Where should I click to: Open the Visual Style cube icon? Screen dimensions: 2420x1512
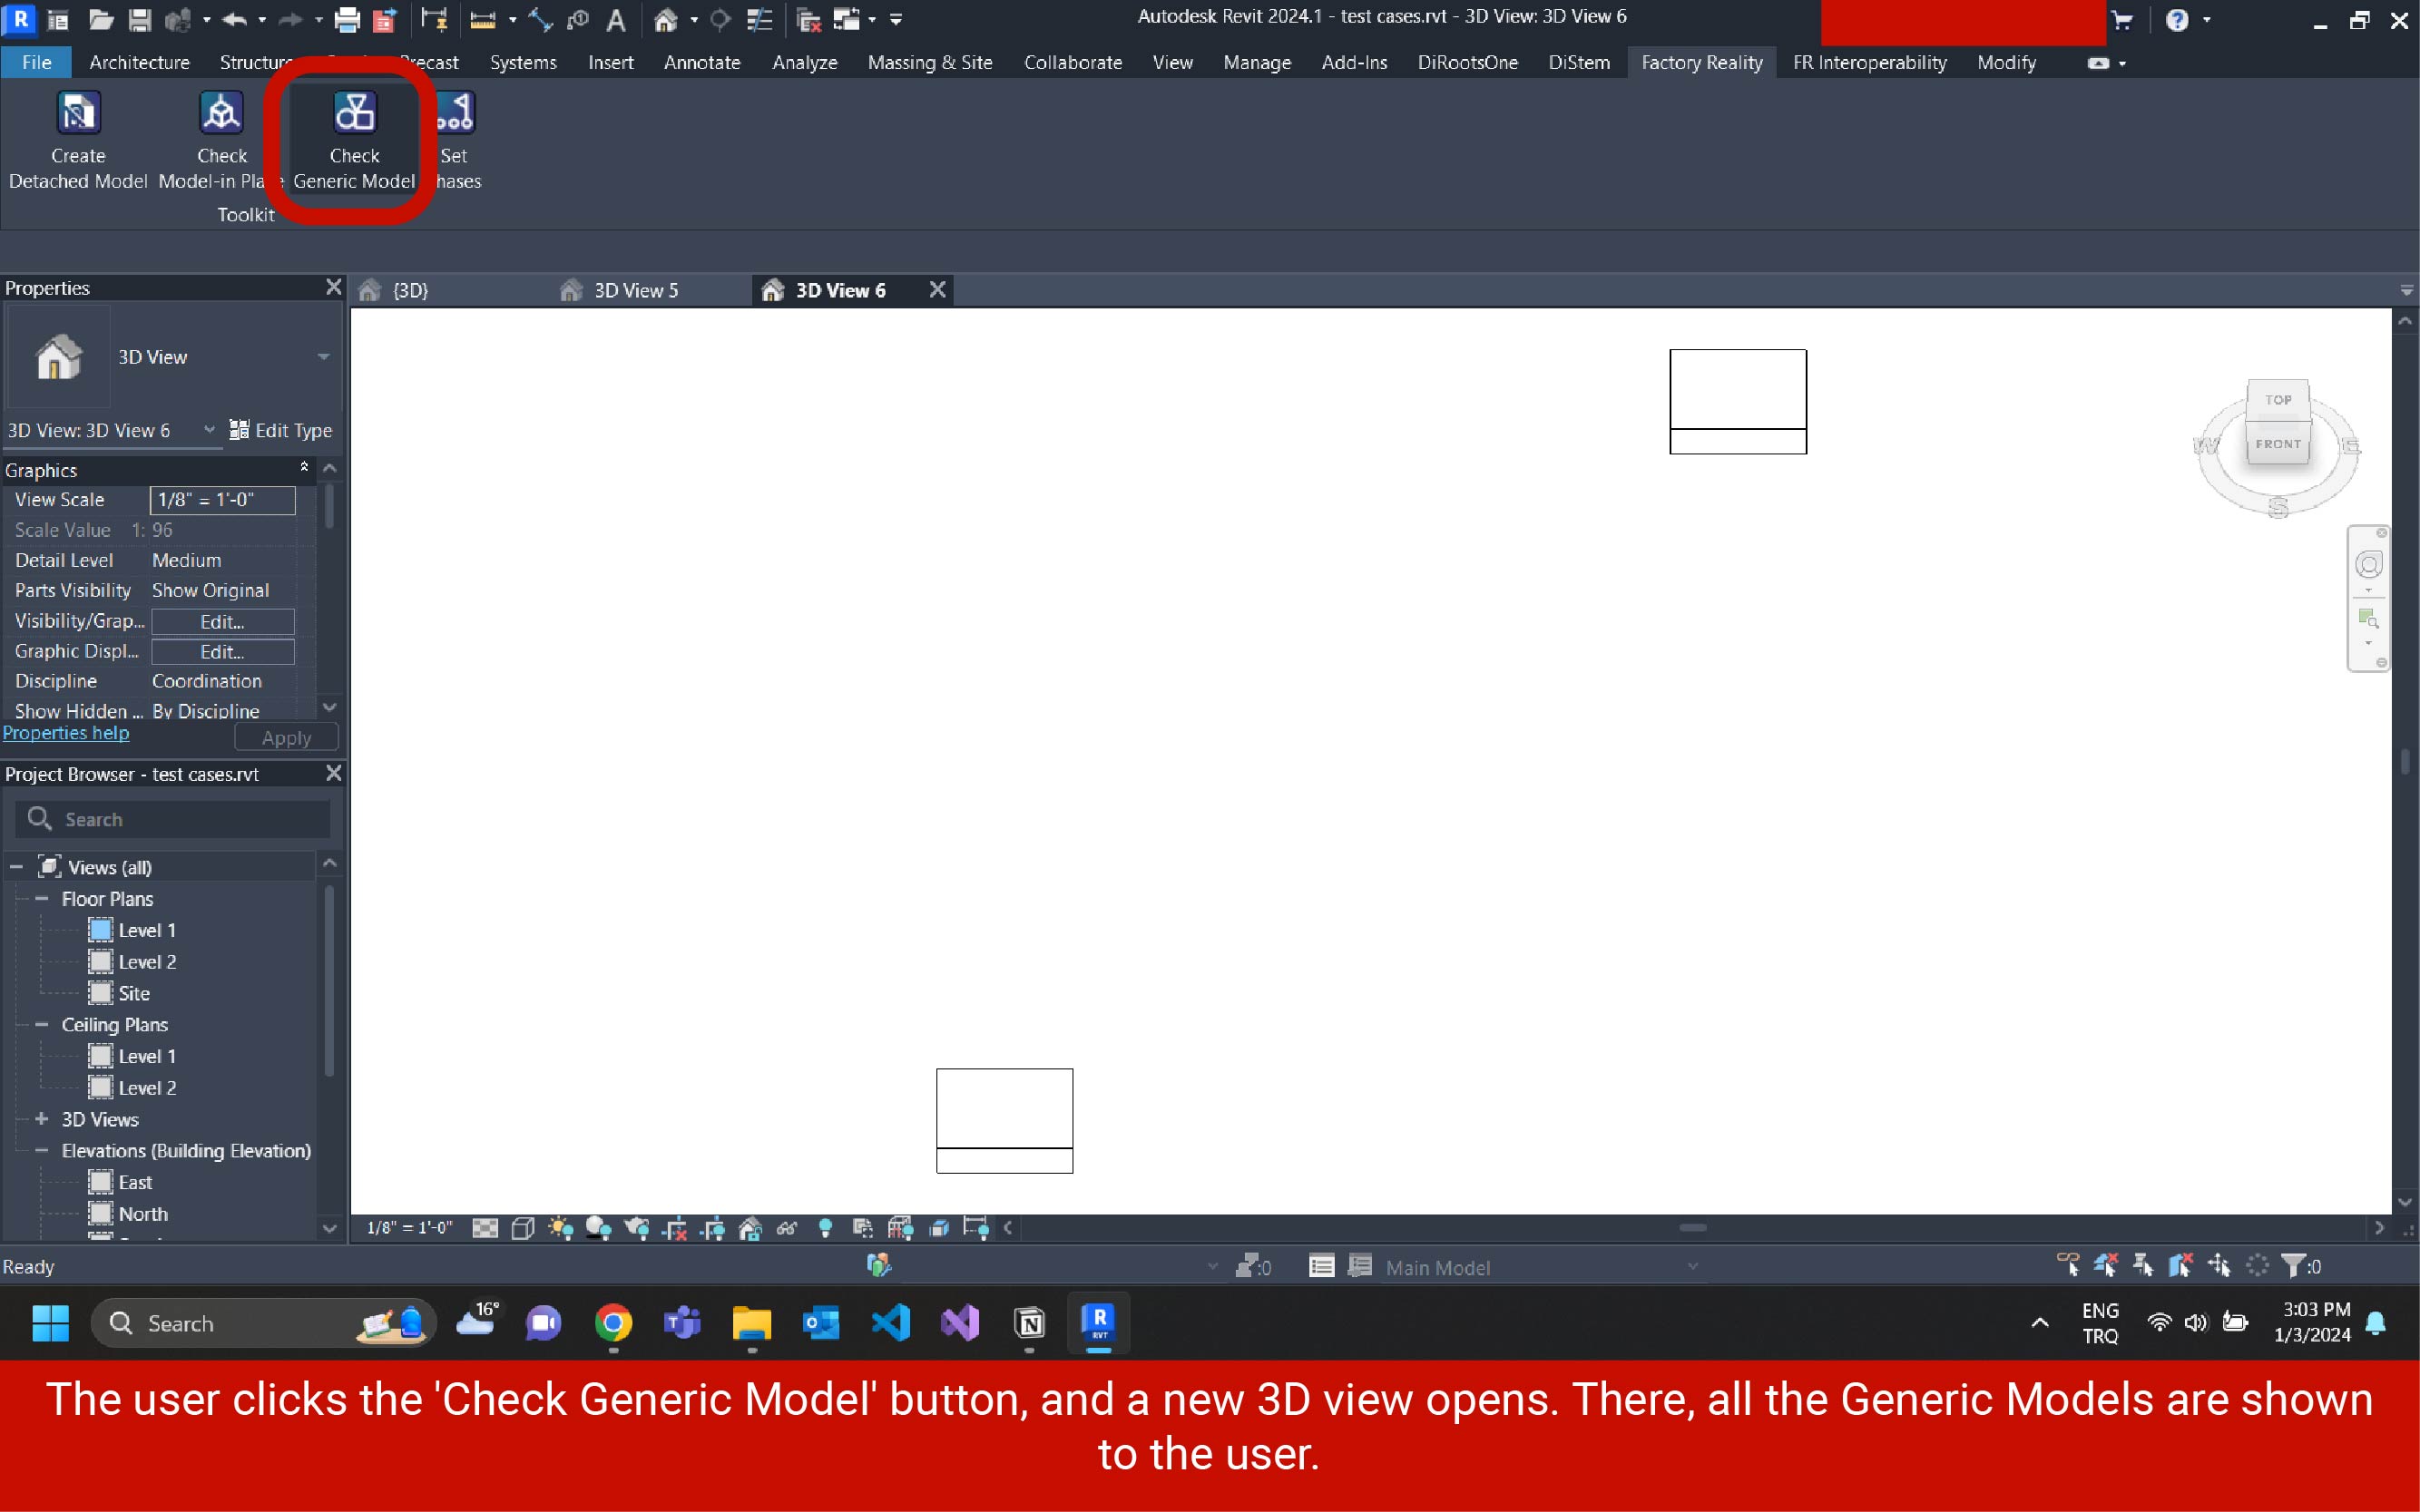(x=523, y=1228)
